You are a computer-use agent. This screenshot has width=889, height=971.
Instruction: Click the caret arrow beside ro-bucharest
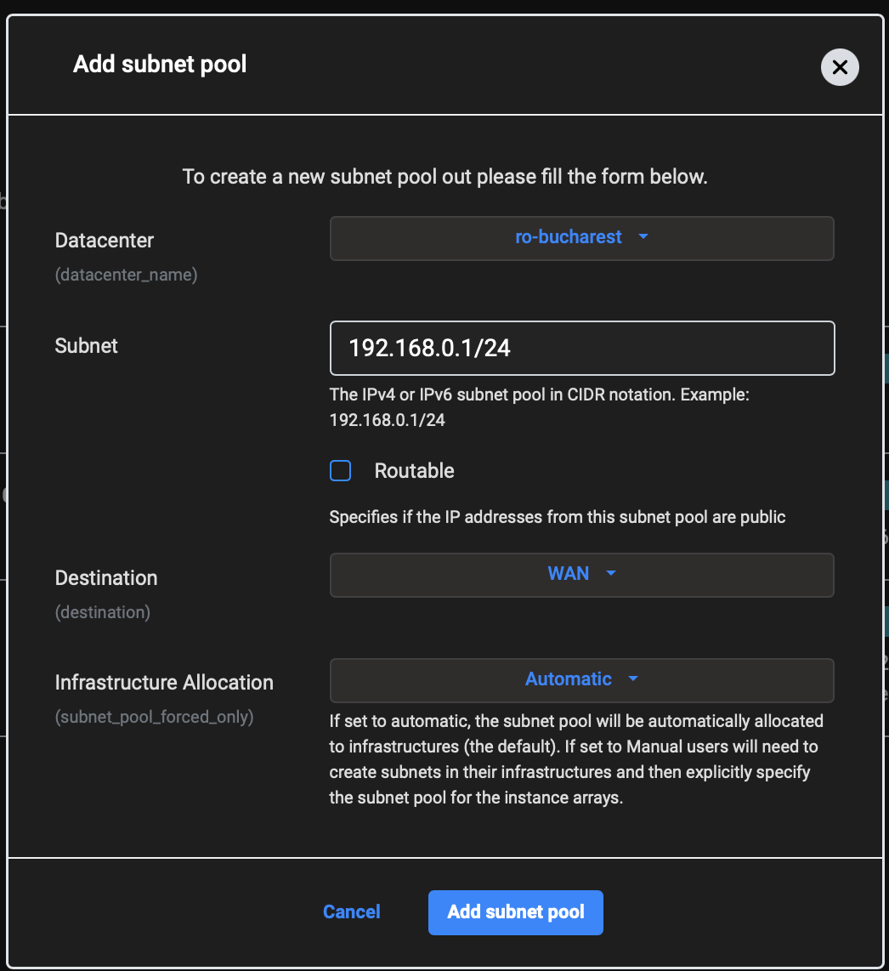coord(643,236)
